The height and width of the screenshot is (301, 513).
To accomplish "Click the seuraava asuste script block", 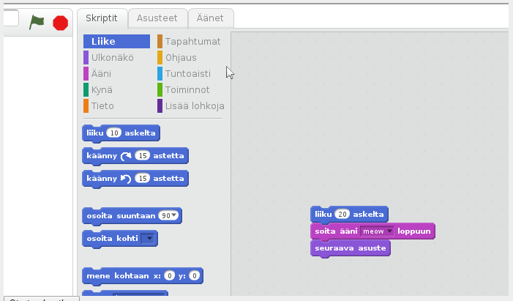I will pos(350,248).
